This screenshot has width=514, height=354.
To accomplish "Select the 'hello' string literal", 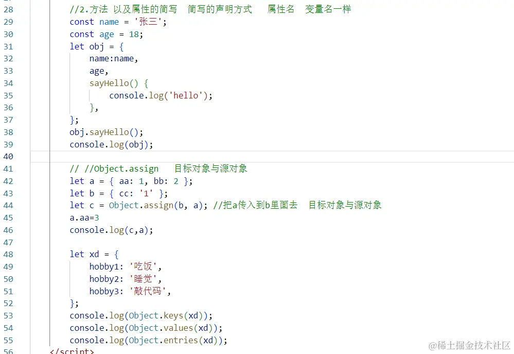I will 186,95.
